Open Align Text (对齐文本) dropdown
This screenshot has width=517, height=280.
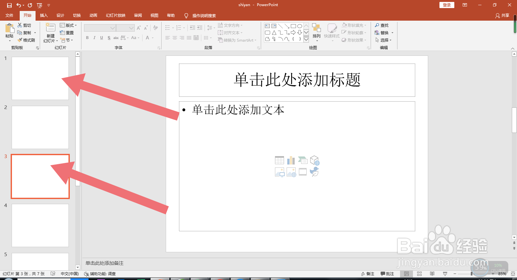230,33
